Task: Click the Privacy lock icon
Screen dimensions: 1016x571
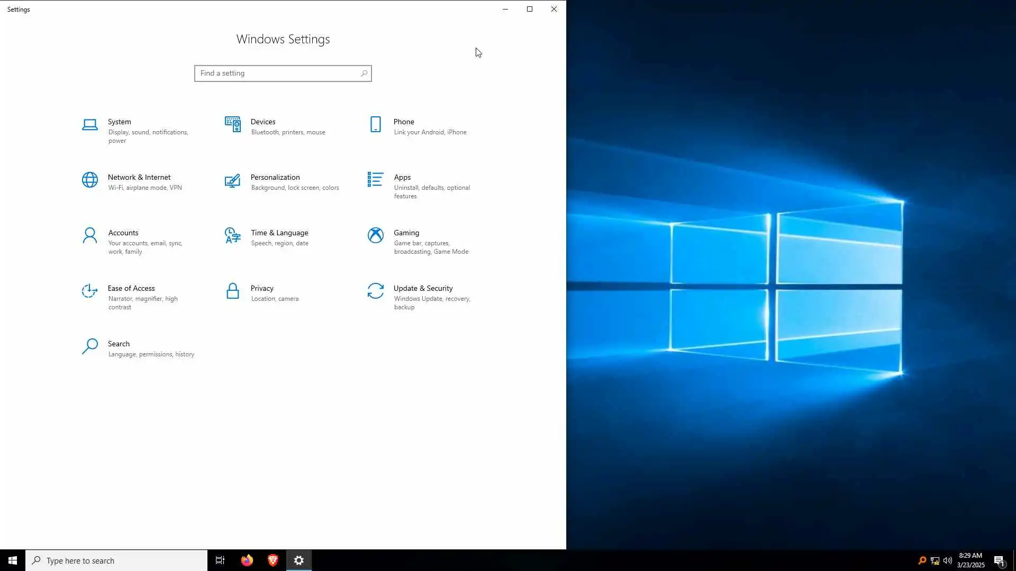Action: (x=233, y=291)
